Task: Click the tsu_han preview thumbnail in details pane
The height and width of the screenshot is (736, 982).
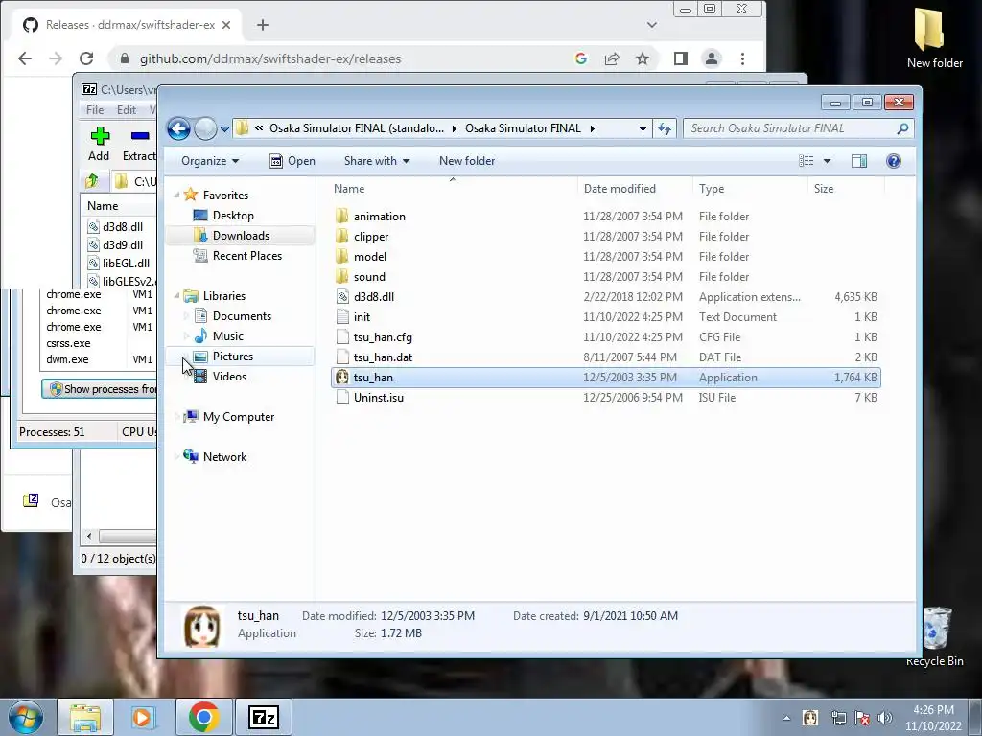Action: 201,625
